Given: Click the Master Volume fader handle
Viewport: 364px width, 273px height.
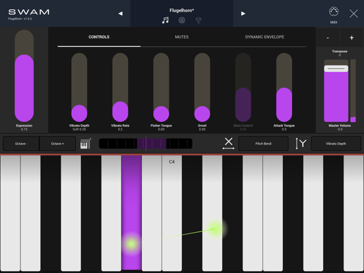Looking at the screenshot, I should pos(336,69).
